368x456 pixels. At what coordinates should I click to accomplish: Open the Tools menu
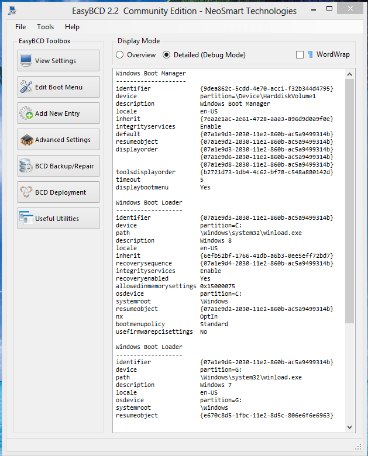[x=46, y=27]
